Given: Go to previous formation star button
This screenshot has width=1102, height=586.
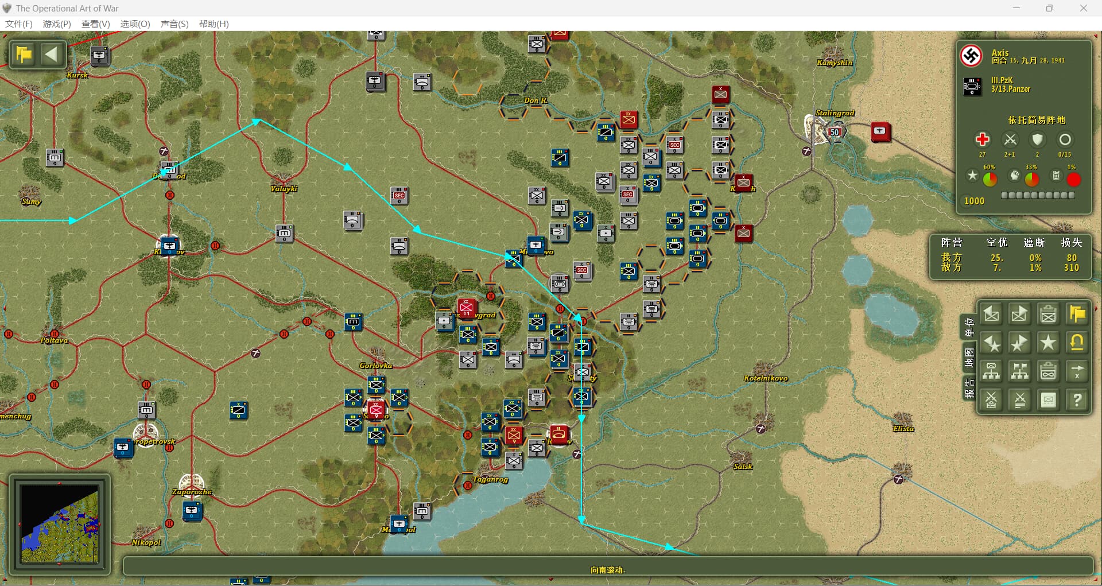Looking at the screenshot, I should point(991,343).
